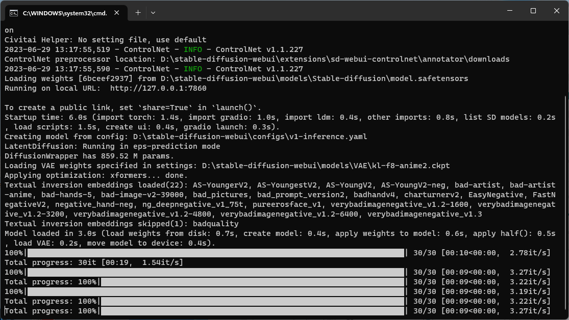This screenshot has height=320, width=569.
Task: Click the Textual inversion embeddings line
Action: pos(153,184)
